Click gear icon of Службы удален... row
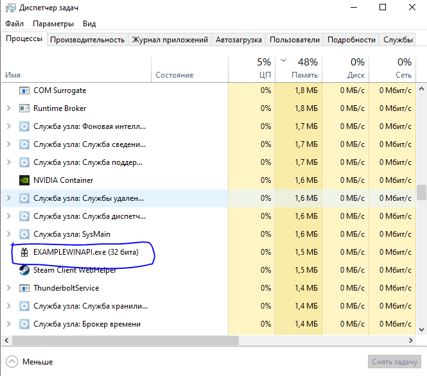427x376 pixels. click(x=24, y=198)
